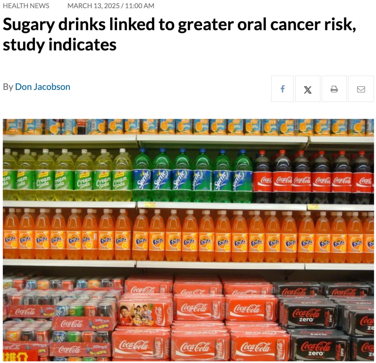Click the sugary drinks headline
376x363 pixels.
pos(179,34)
